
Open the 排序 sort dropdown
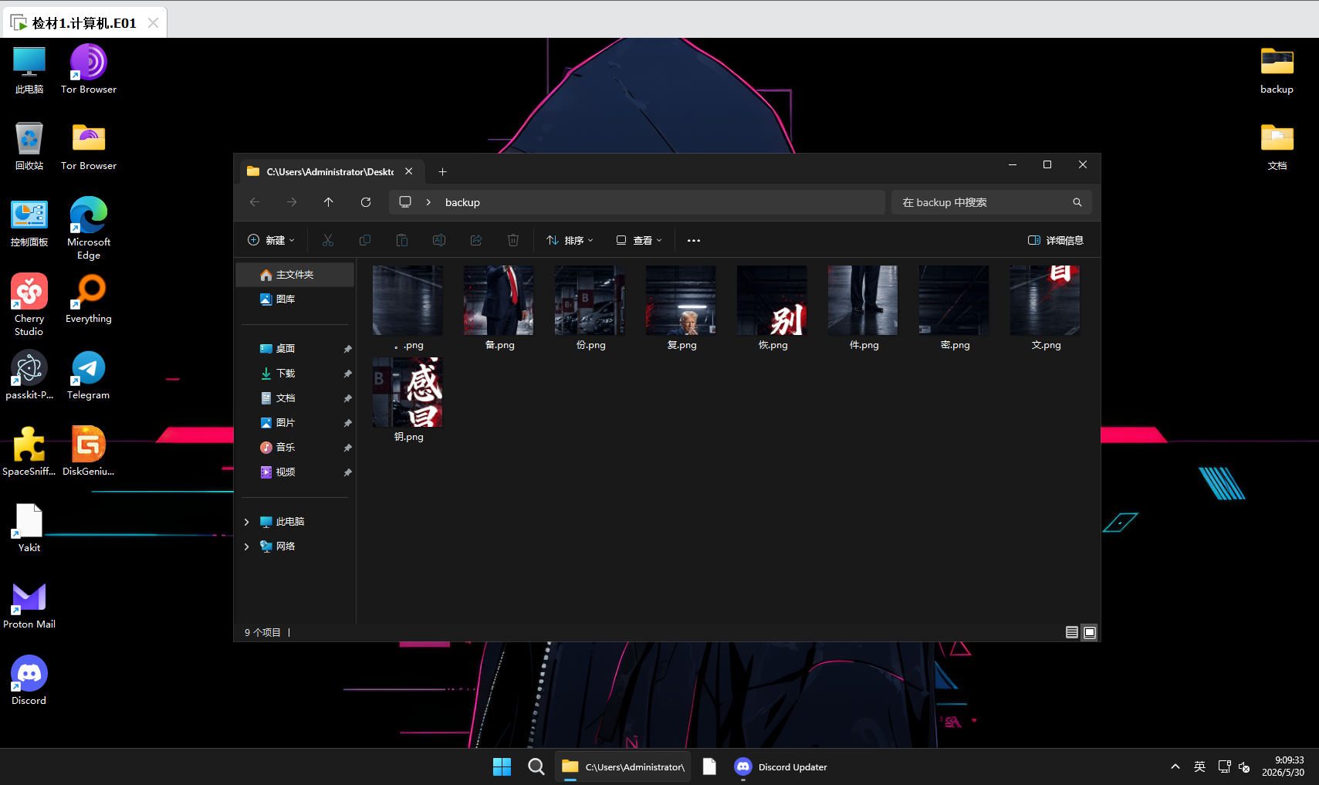point(570,240)
